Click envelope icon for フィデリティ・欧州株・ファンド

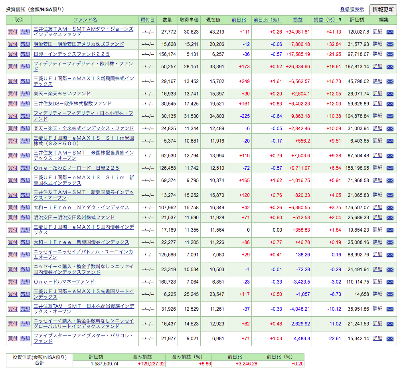390,67
